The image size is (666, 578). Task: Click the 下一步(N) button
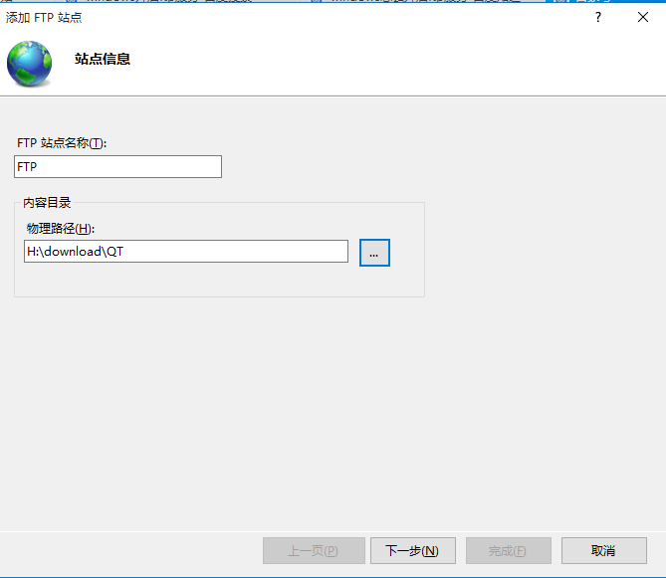(x=413, y=551)
